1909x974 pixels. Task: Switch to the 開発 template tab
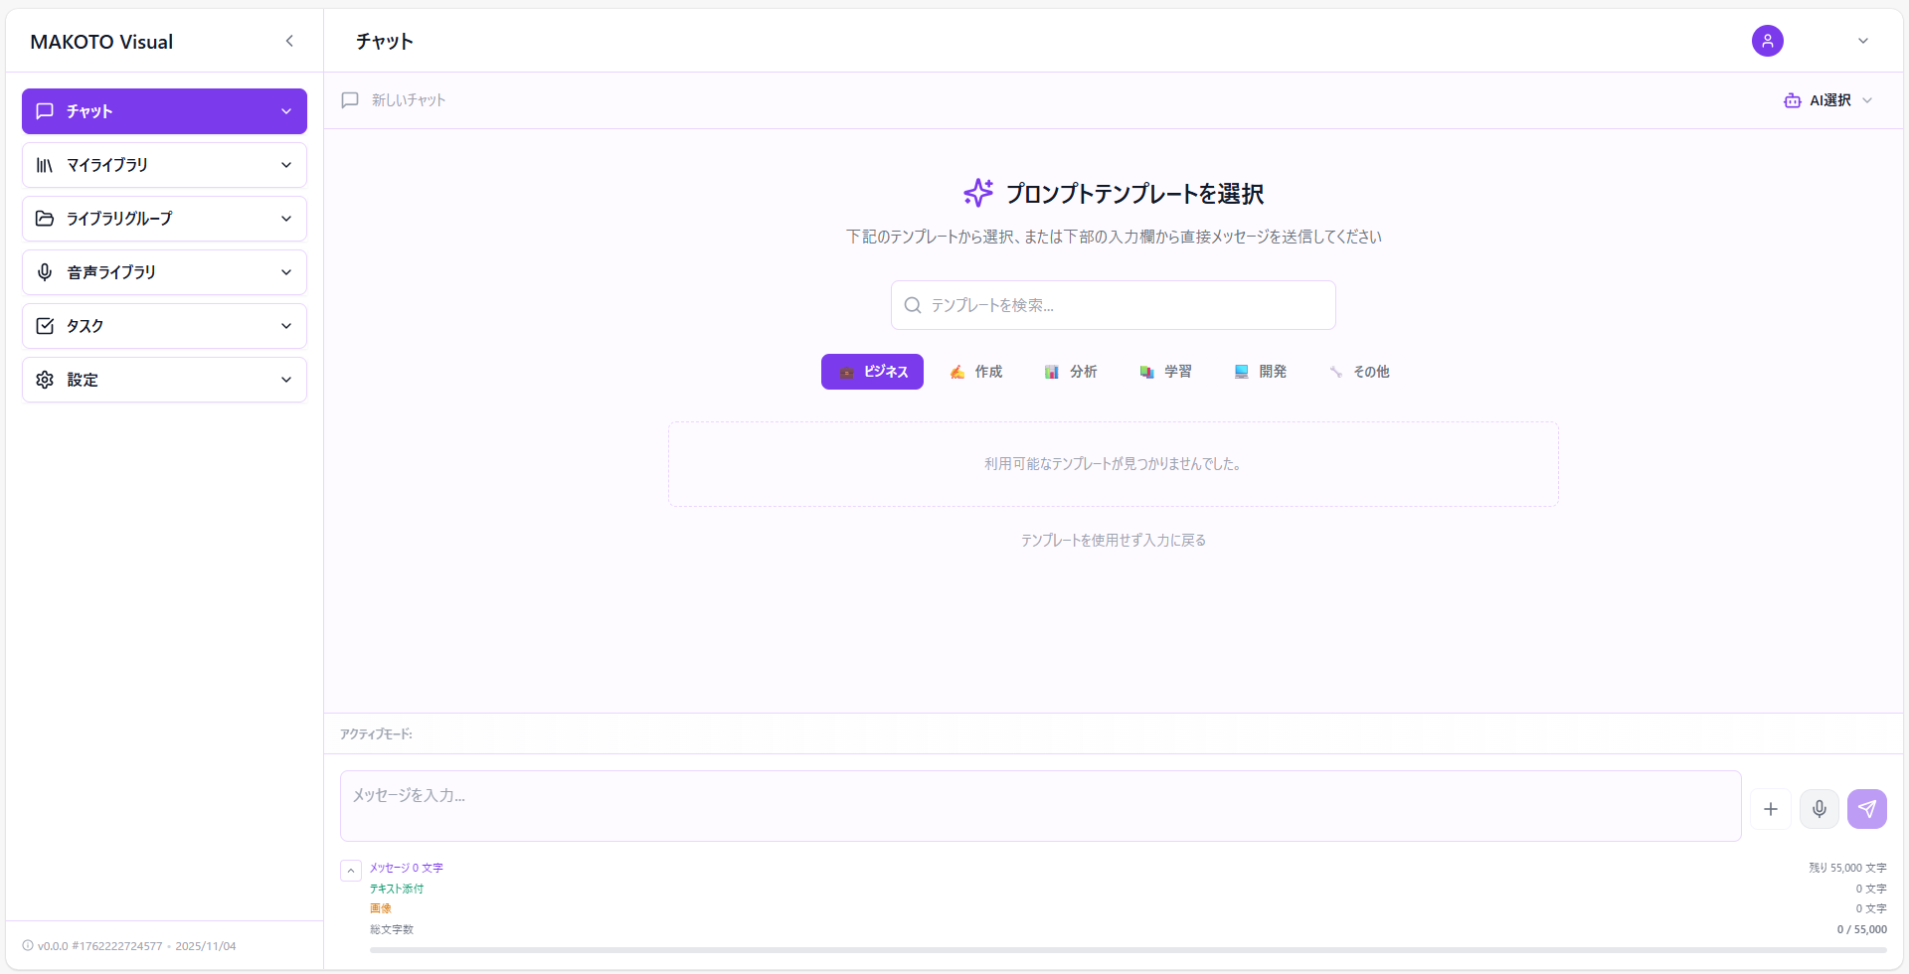[1260, 371]
